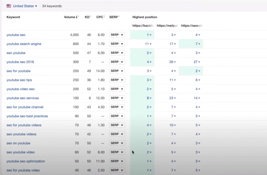Click the CPC column info icon
Image resolution: width=267 pixels, height=175 pixels.
point(105,17)
